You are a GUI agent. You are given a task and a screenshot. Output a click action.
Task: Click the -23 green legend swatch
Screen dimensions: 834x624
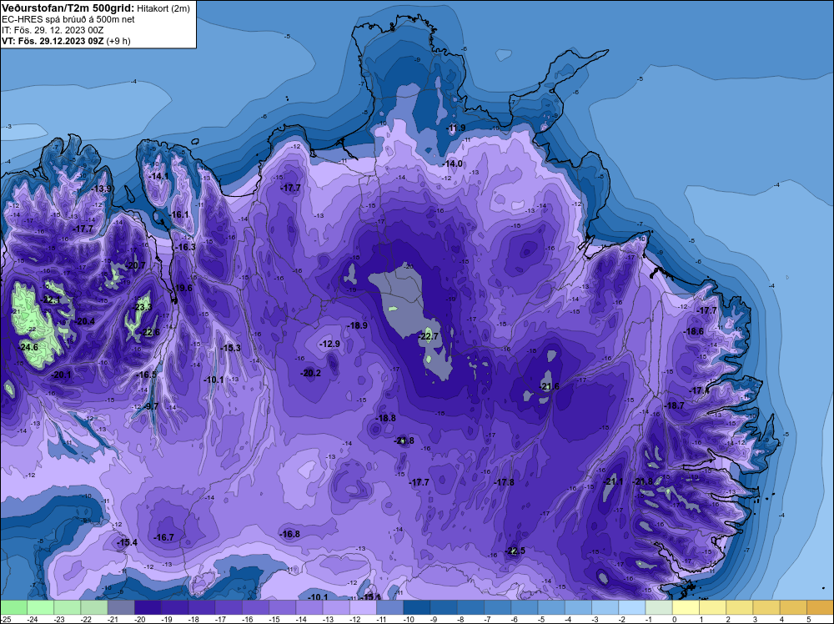(x=68, y=607)
